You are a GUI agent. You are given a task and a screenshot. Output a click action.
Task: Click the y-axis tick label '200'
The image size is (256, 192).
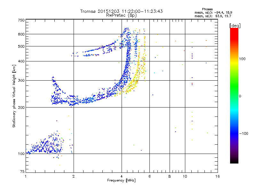click(21, 108)
